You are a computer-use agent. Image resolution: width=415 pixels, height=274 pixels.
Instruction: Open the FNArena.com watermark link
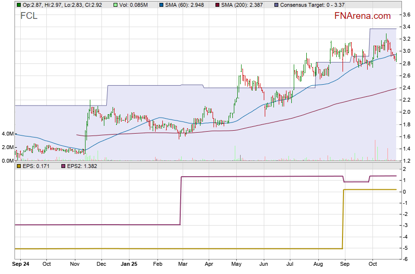pos(362,16)
